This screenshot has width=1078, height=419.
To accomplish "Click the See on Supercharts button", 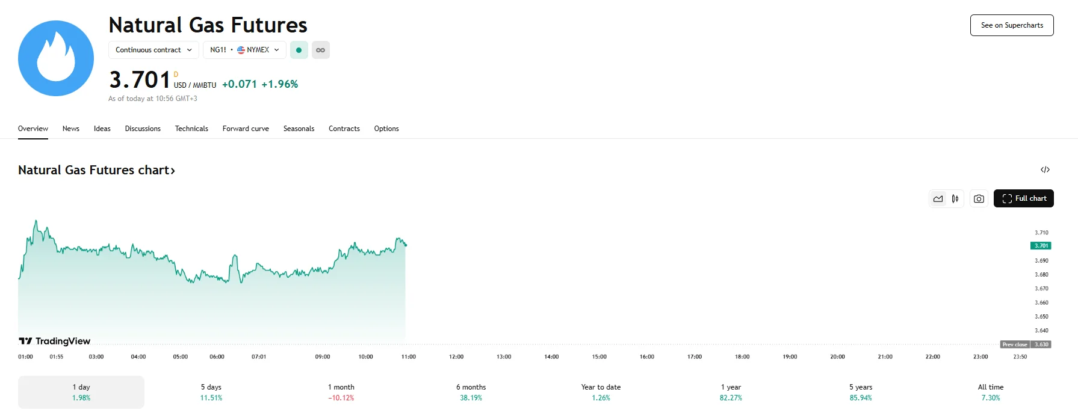I will [x=1012, y=25].
